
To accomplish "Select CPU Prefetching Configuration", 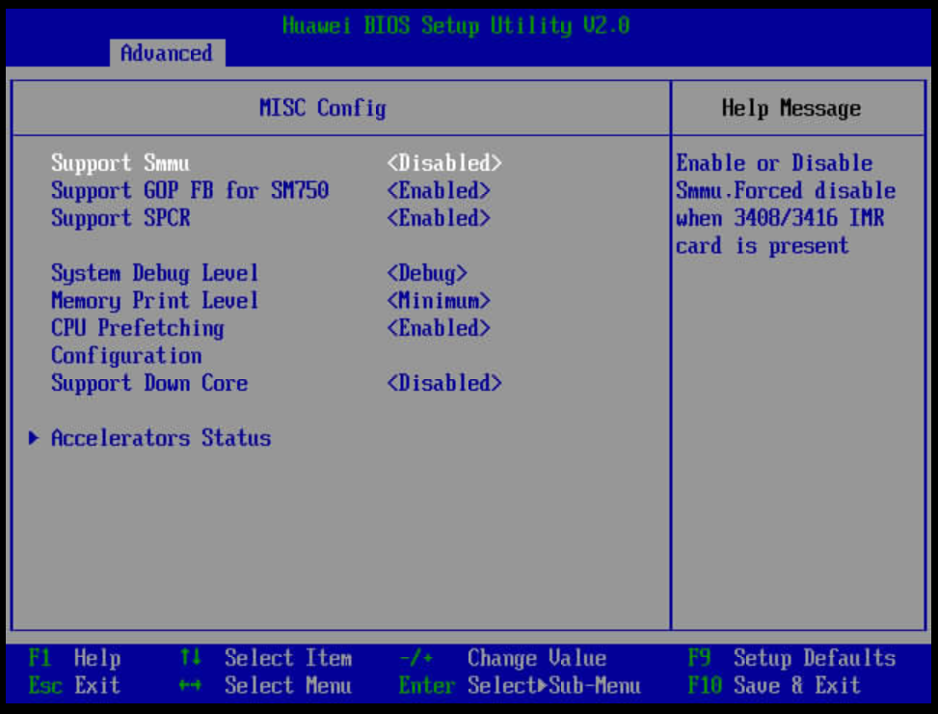I will pos(138,342).
